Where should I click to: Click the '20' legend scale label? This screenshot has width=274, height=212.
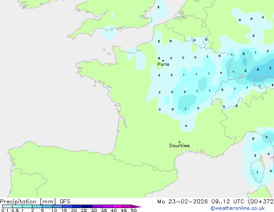74,210
